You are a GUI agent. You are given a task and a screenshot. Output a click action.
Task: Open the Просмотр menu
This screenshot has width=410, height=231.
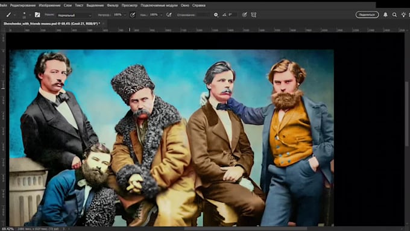click(130, 5)
